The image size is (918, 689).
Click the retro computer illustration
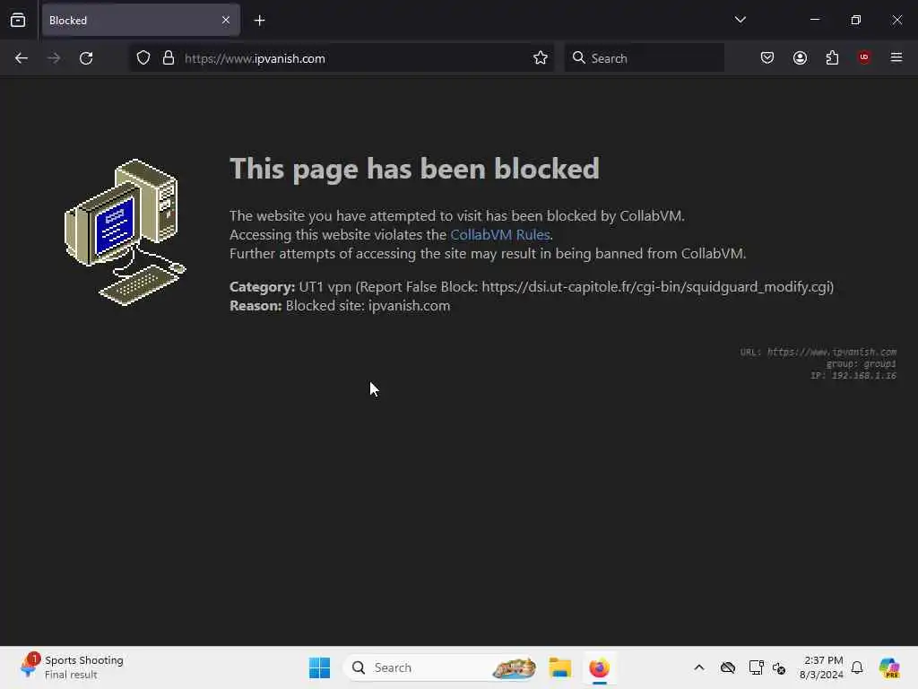[125, 232]
